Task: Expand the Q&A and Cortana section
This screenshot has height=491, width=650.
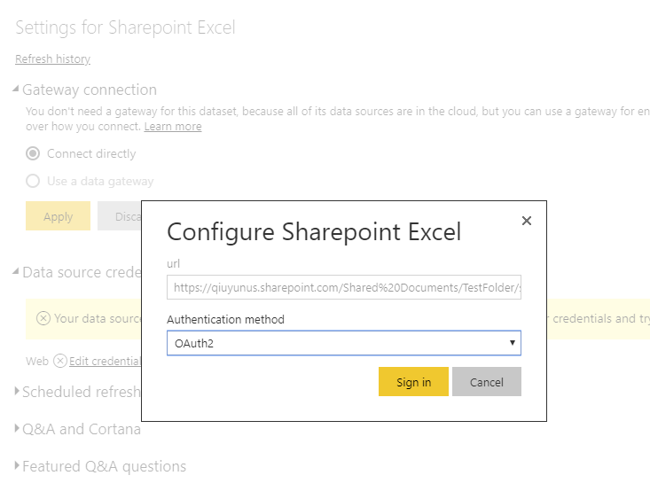Action: point(17,428)
